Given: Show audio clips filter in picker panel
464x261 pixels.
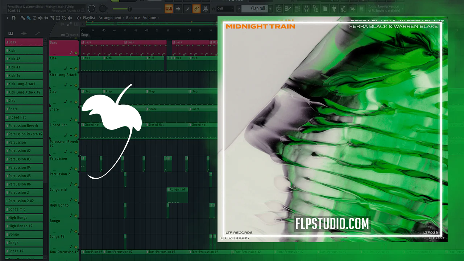Looking at the screenshot, I should coord(24,33).
